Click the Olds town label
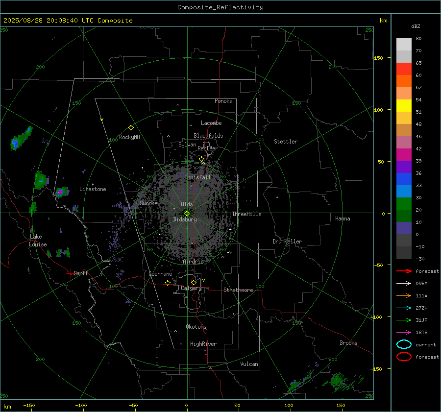441x412 pixels. (187, 204)
